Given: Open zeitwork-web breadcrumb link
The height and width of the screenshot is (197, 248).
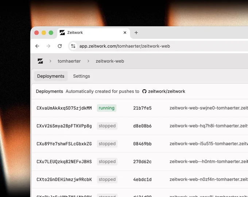Looking at the screenshot, I should pyautogui.click(x=110, y=61).
